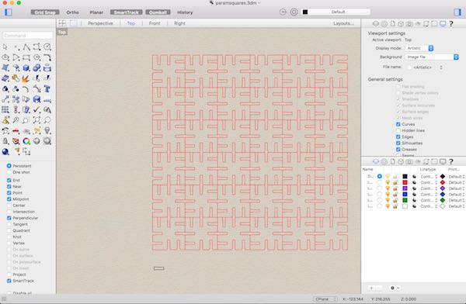
Task: Open the Display mode Artistic dropdown
Action: tap(419, 48)
